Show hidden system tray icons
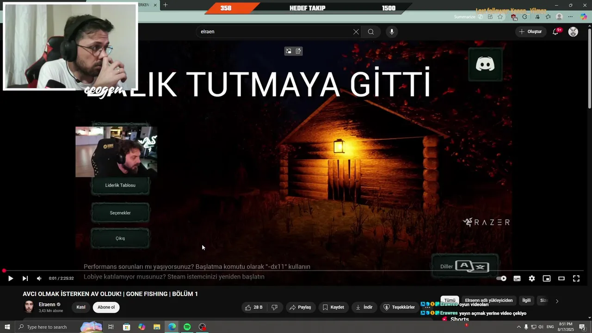 518,327
